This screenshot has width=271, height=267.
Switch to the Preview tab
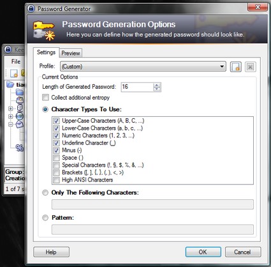(x=71, y=53)
